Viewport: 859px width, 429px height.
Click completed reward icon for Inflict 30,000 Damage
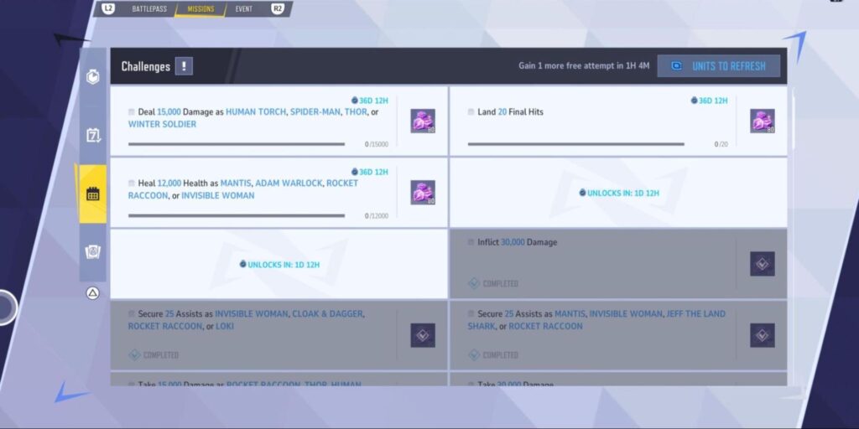763,264
